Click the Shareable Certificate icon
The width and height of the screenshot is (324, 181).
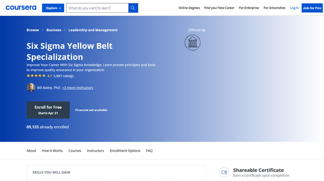[224, 172]
